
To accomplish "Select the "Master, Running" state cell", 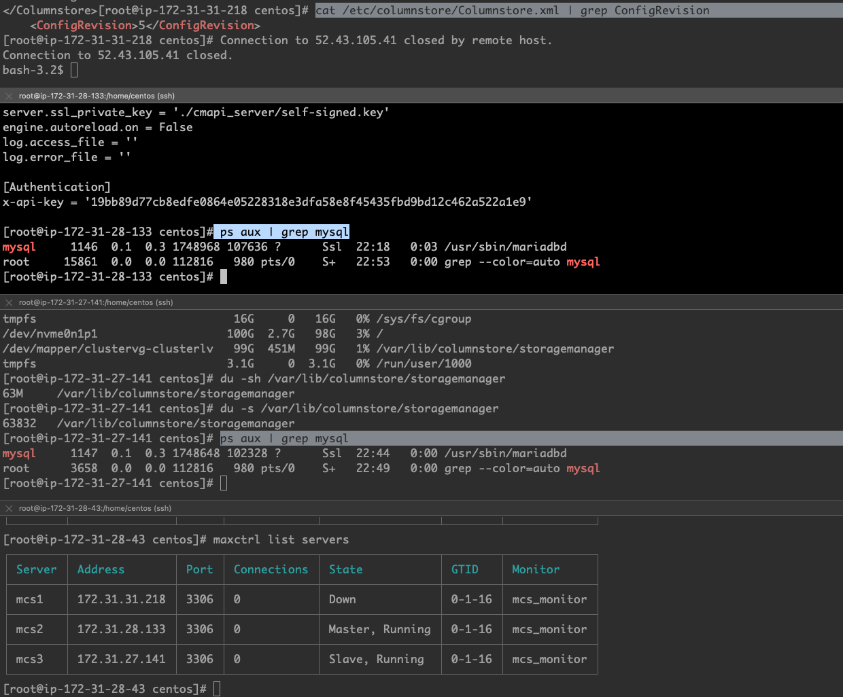I will click(379, 629).
